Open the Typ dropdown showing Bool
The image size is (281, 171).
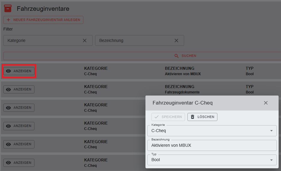click(x=271, y=160)
